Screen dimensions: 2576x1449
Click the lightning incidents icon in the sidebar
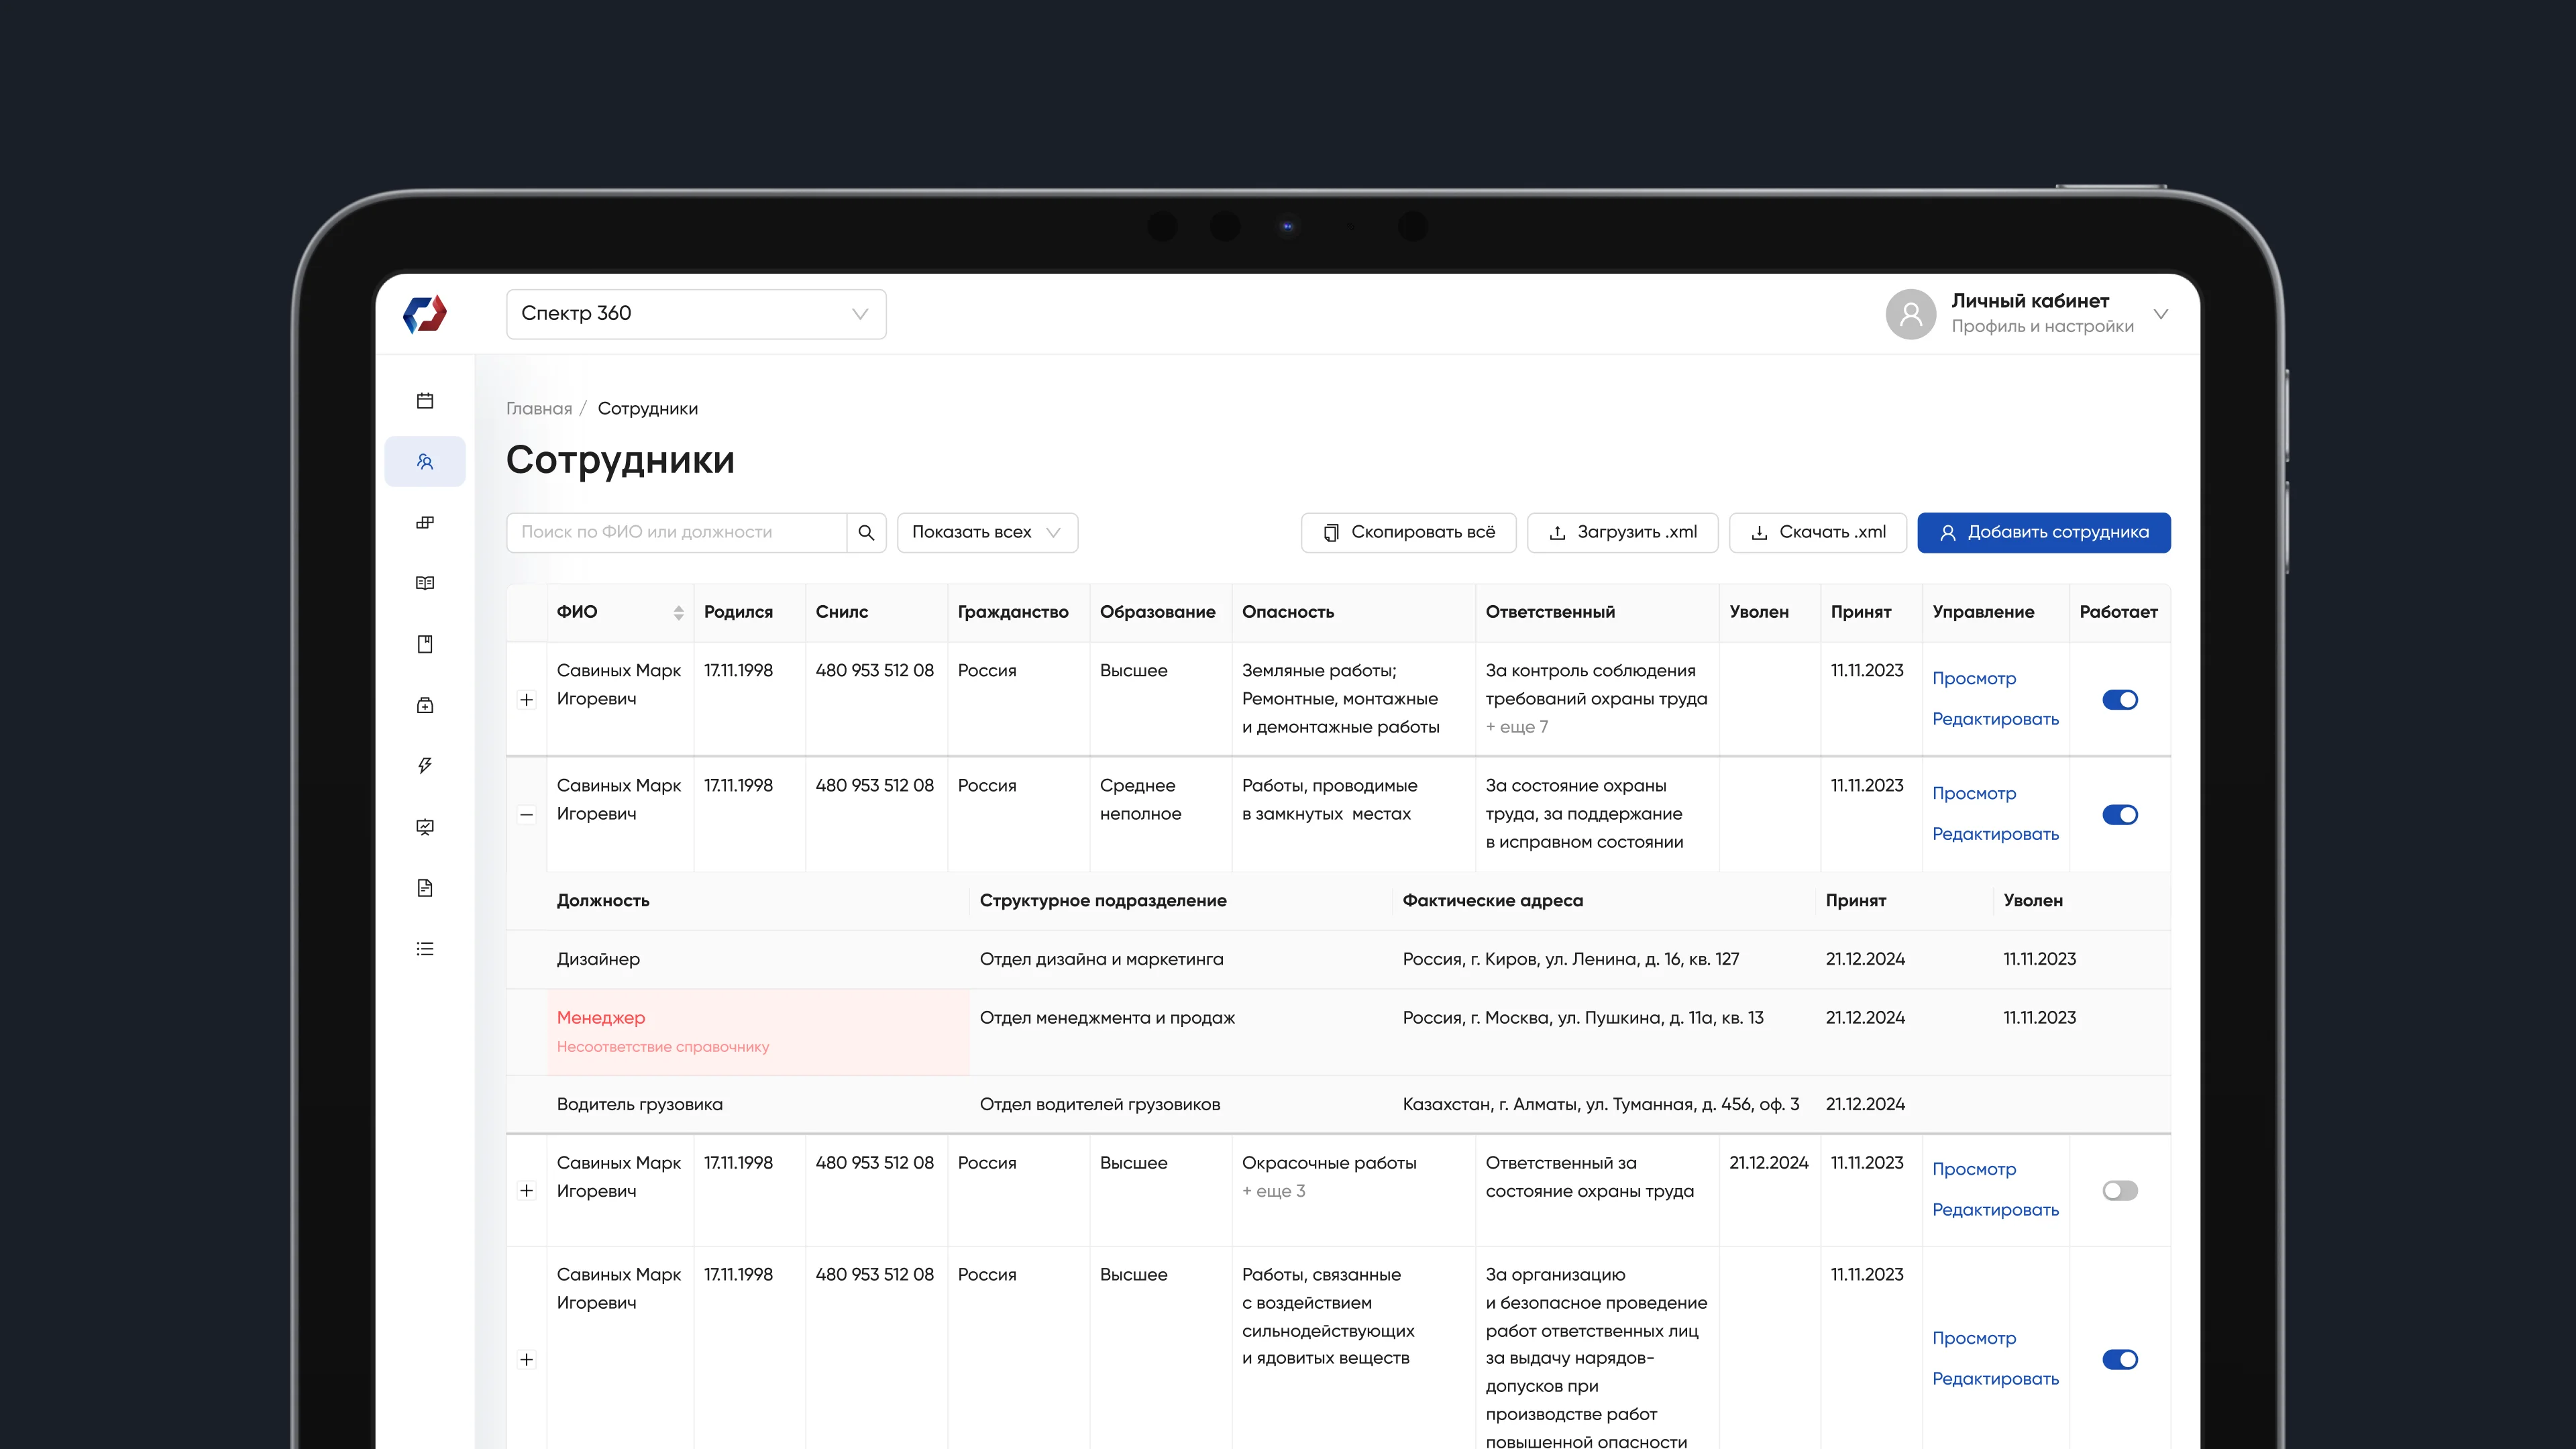click(425, 765)
